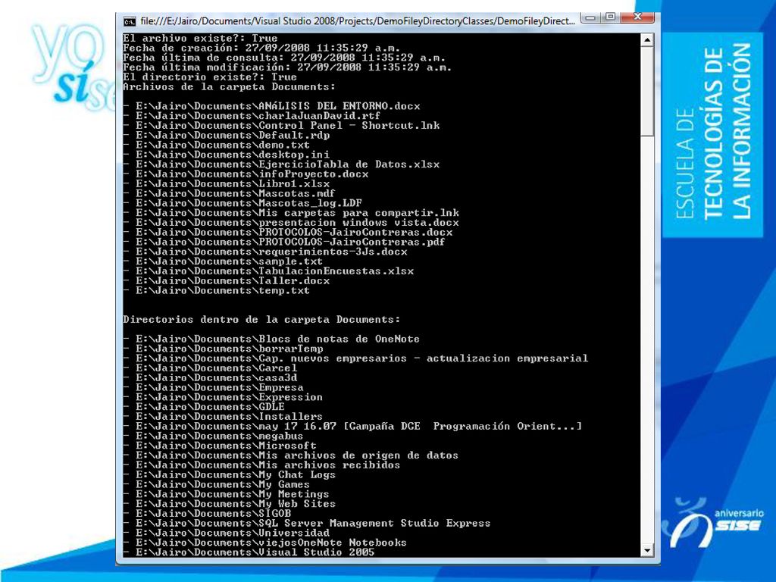776x582 pixels.
Task: Click the 'presentacion windows vista.docx' line
Action: (x=292, y=223)
